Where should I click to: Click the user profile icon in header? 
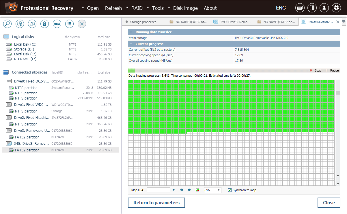click(324, 8)
